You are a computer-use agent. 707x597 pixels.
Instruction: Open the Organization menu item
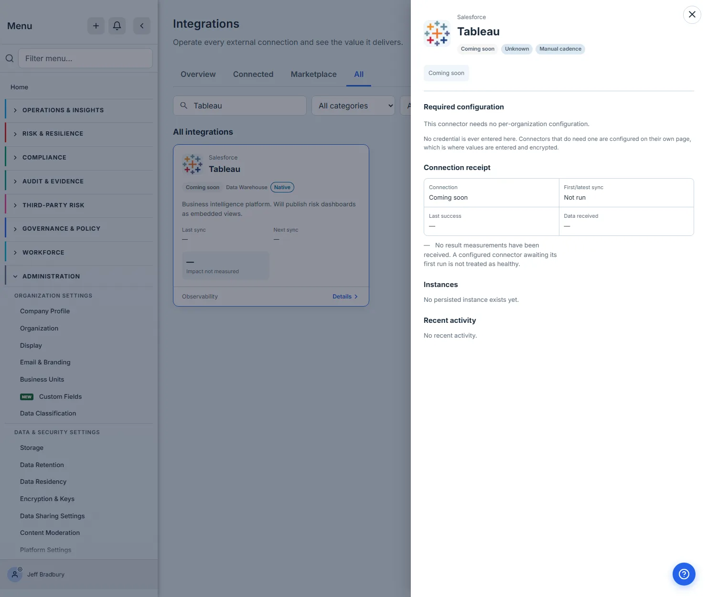[39, 328]
